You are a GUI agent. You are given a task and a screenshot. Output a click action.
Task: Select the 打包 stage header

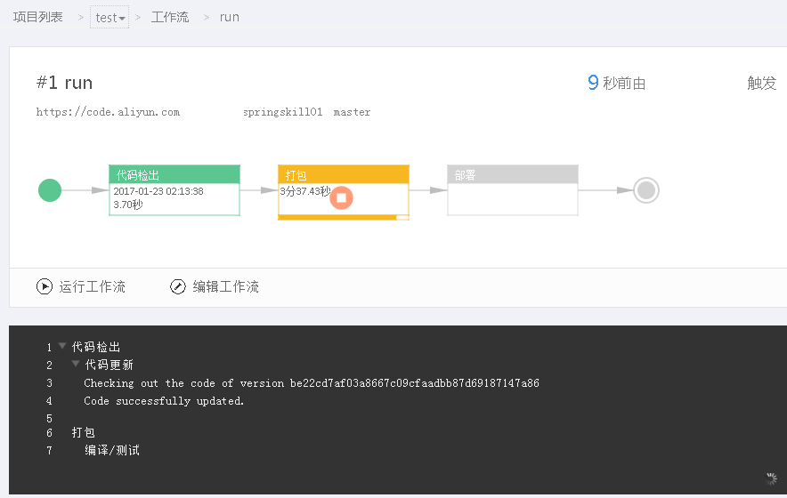pos(344,174)
